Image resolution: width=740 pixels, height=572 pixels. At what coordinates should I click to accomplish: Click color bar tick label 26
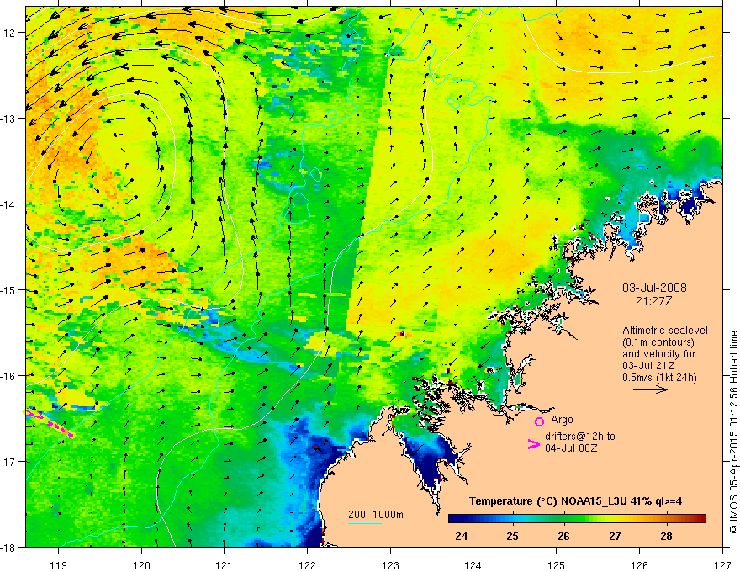coord(563,536)
